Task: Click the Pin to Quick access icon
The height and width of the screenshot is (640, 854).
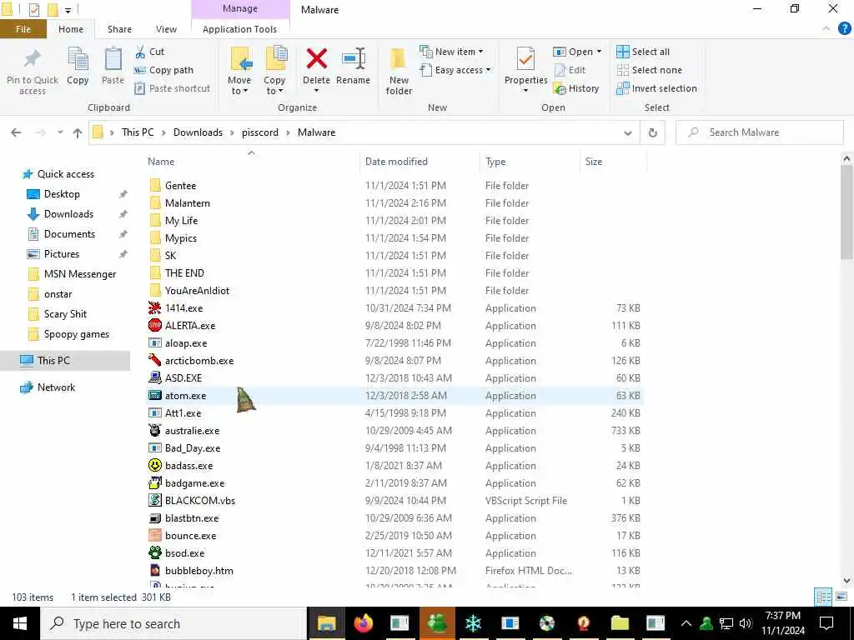Action: tap(33, 58)
